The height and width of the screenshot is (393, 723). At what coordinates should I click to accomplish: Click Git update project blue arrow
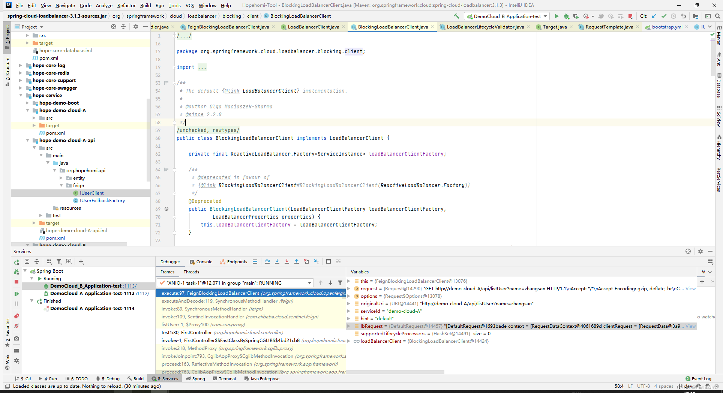[654, 16]
